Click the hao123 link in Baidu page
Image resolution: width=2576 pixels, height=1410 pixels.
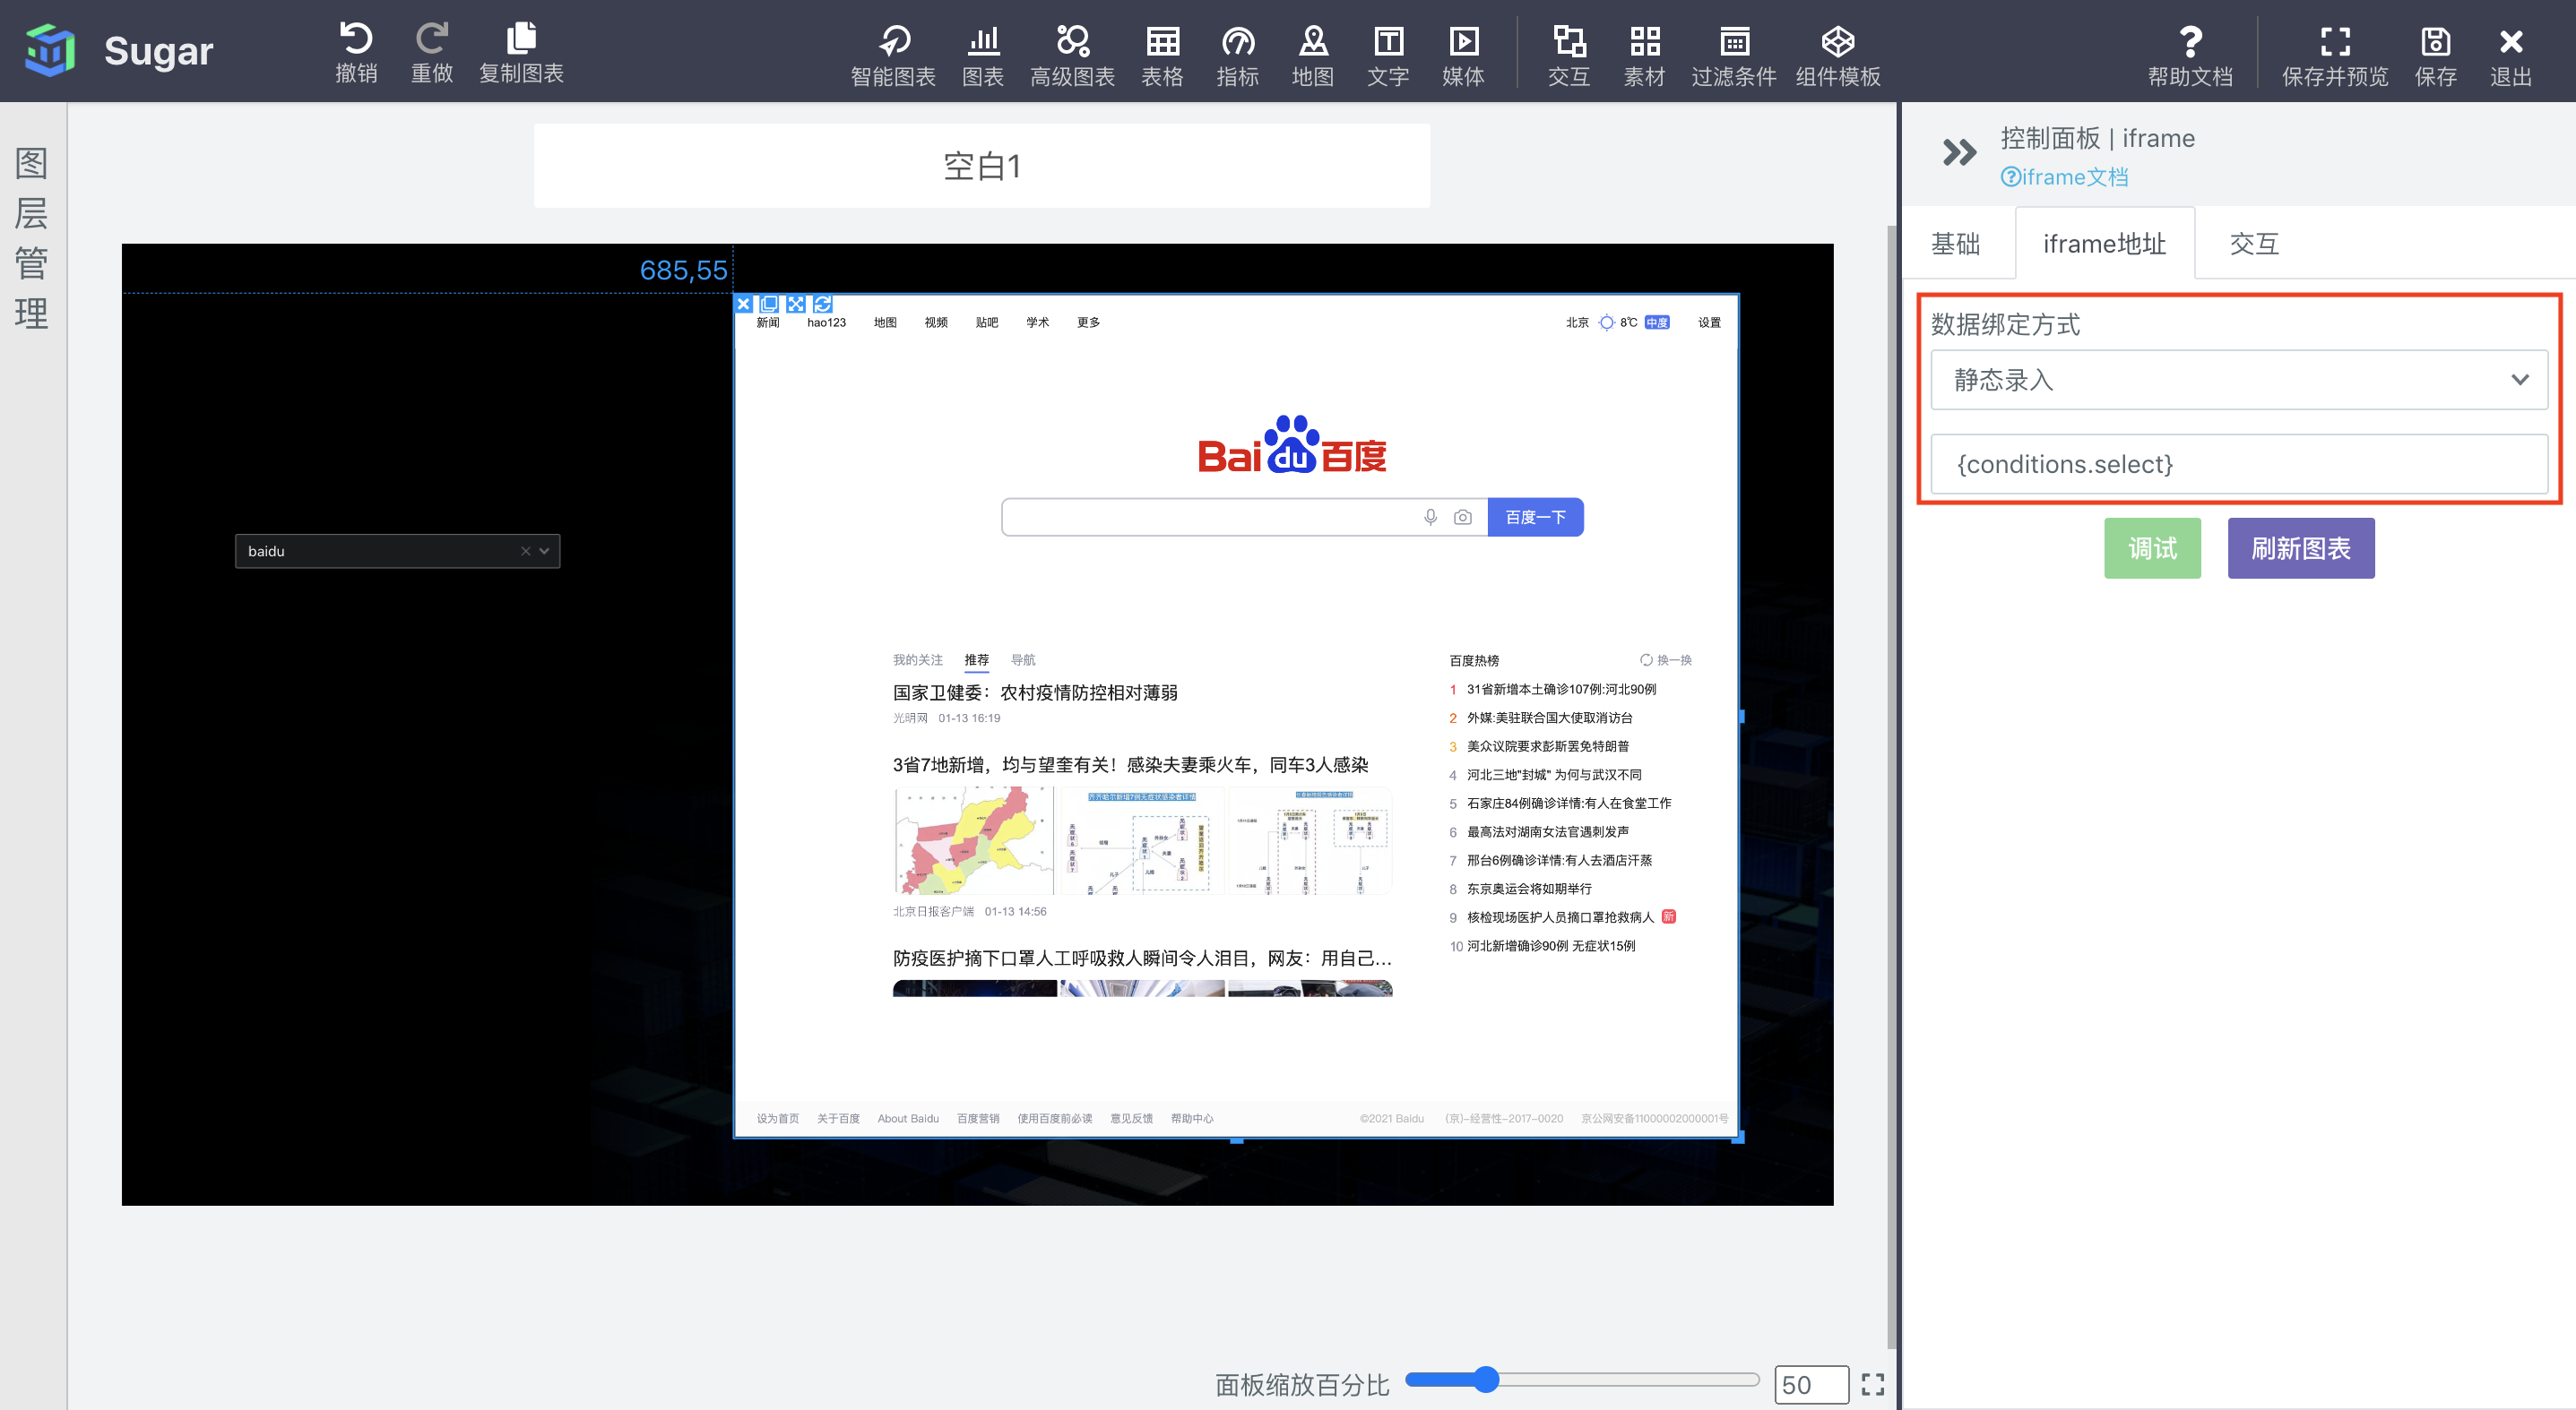[826, 322]
